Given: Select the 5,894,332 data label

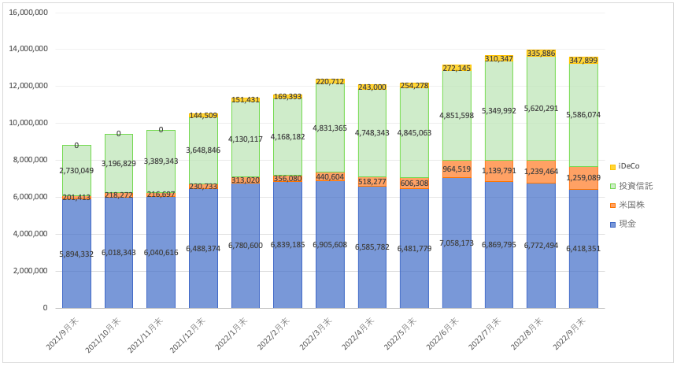Looking at the screenshot, I should (x=76, y=253).
